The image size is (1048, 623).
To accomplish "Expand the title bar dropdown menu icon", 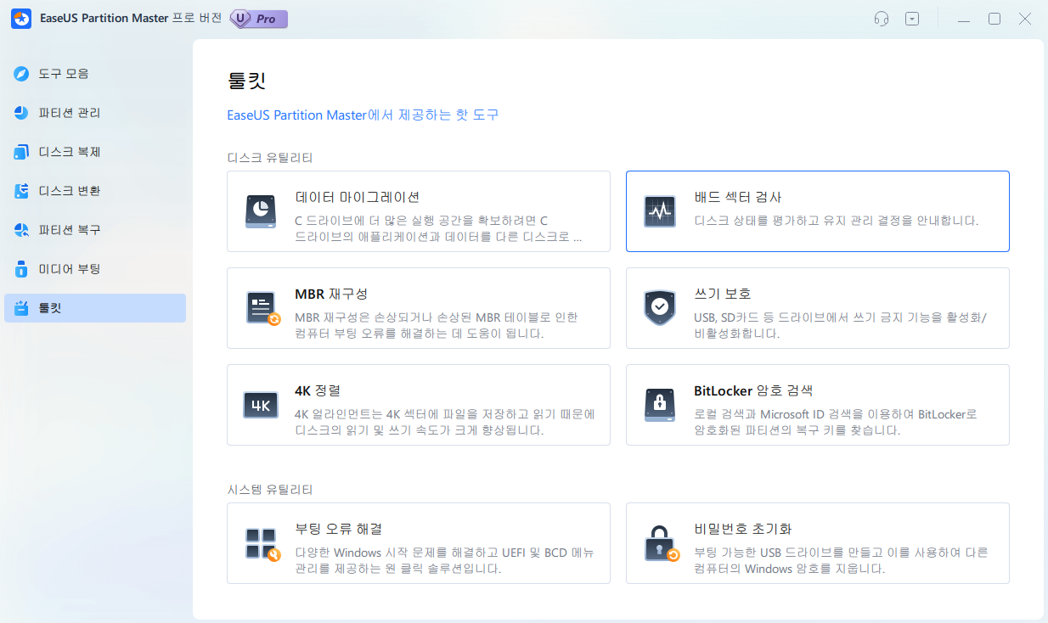I will click(x=912, y=19).
